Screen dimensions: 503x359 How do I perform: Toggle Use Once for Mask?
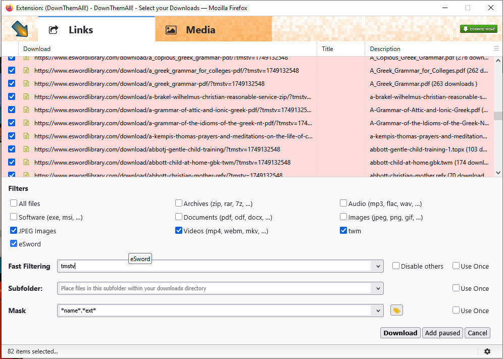456,310
